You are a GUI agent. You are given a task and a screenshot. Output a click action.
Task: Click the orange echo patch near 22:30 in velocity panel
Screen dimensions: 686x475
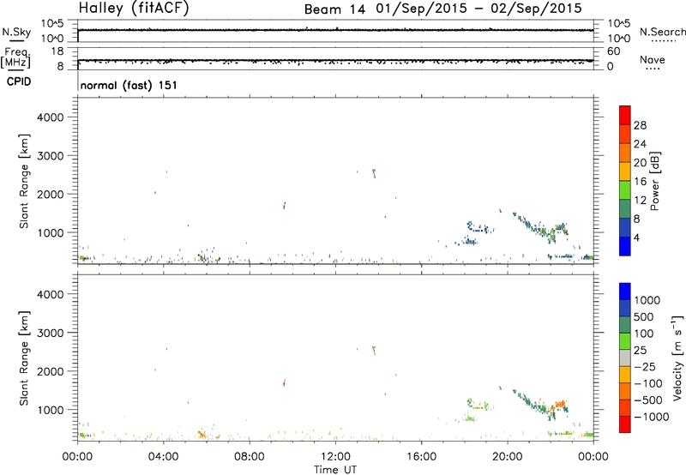pyautogui.click(x=561, y=404)
